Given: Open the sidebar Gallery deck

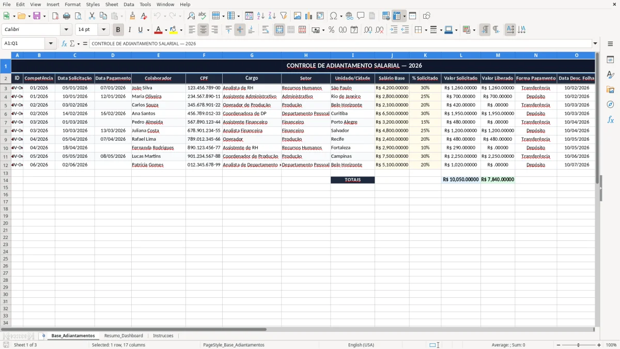Looking at the screenshot, I should (610, 89).
